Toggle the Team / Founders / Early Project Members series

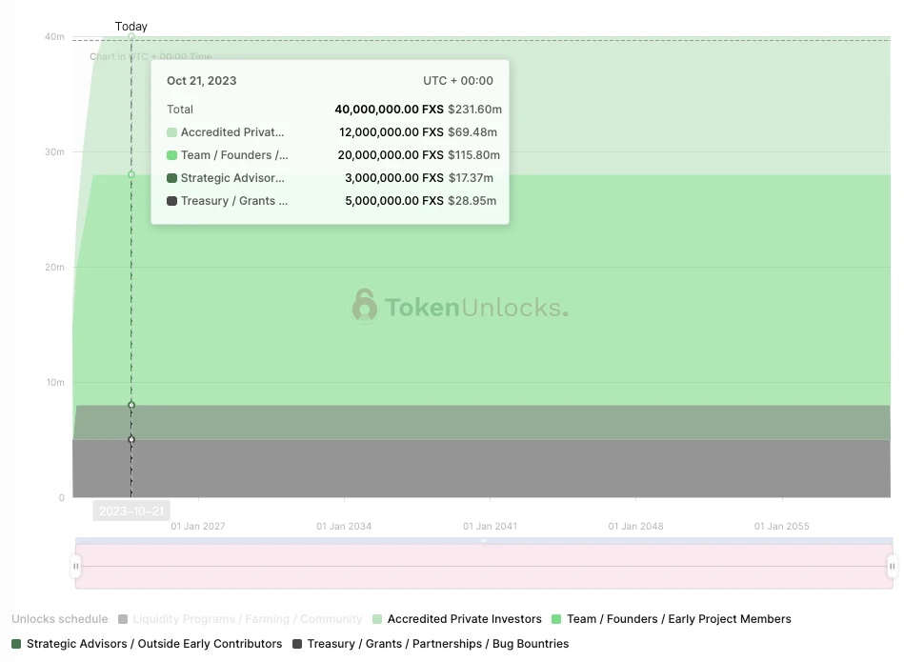pos(678,619)
